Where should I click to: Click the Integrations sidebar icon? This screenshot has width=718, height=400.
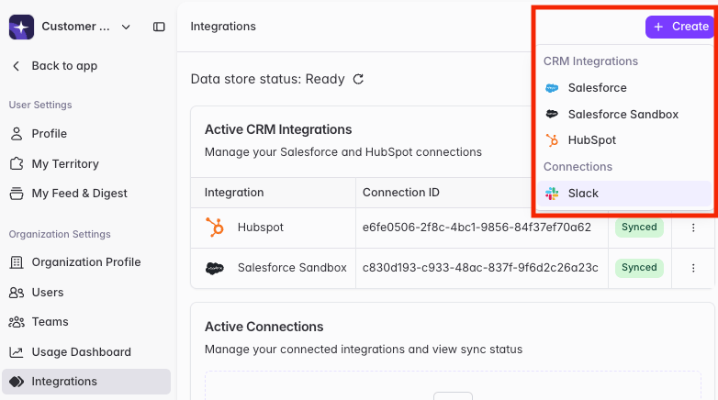[x=17, y=382]
